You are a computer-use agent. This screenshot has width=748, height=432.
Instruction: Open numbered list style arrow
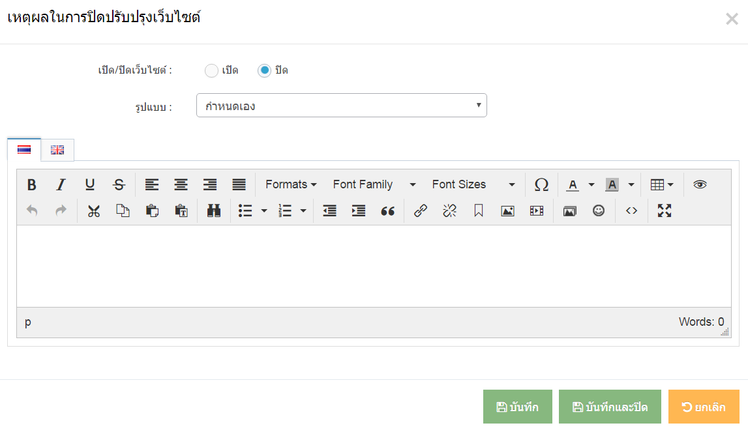[303, 210]
